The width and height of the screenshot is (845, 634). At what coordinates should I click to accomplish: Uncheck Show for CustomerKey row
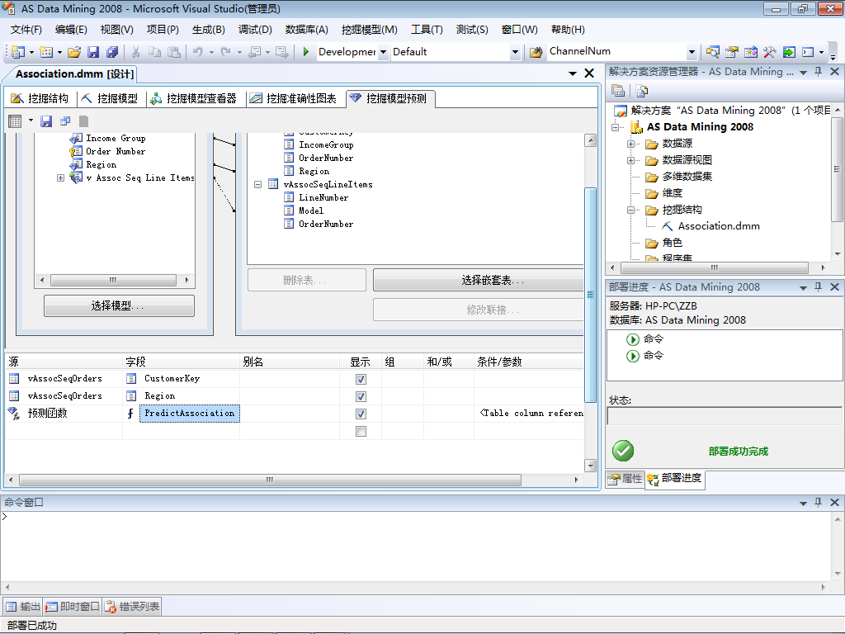coord(361,379)
